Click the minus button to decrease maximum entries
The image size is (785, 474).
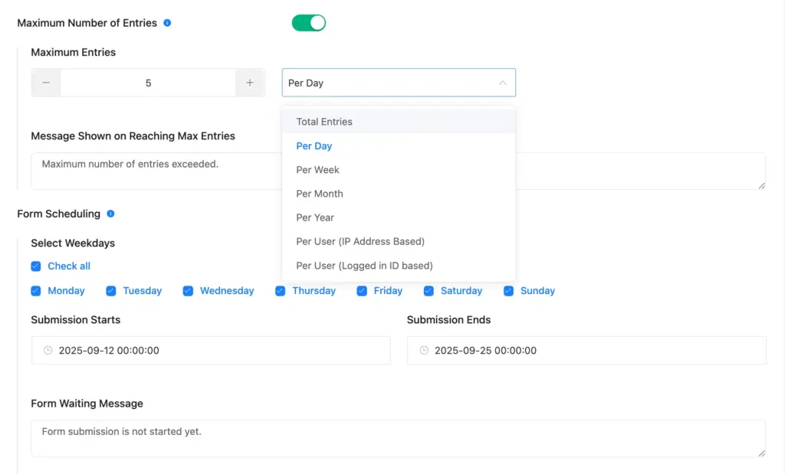pos(46,83)
